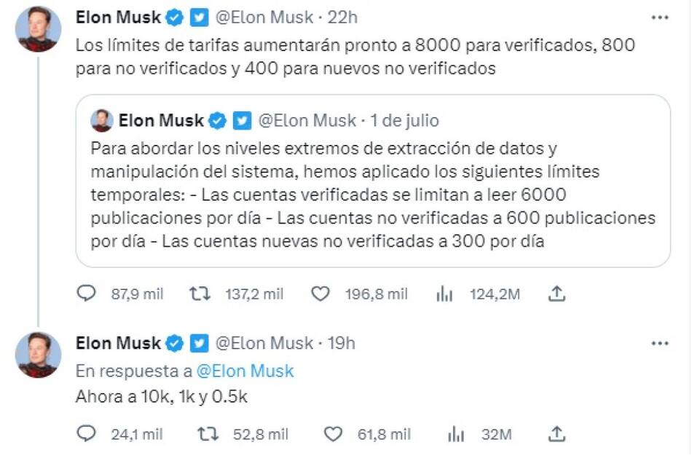Open more options menu on first tweet
Screen dimensions: 692x461
(x=659, y=17)
